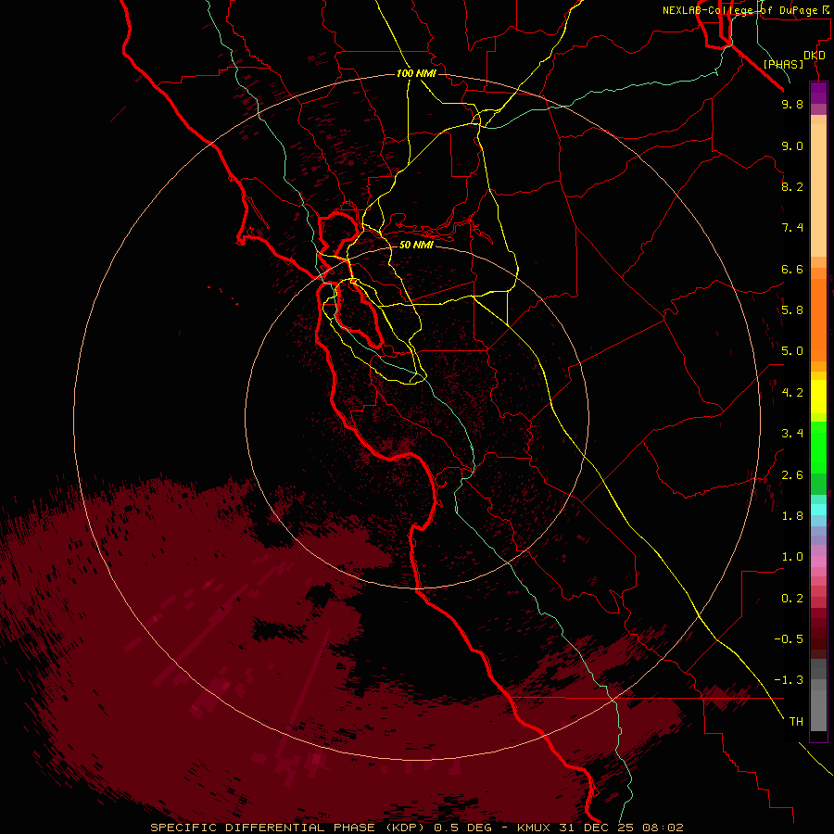Click the 6.6 scale value
Viewport: 834px width, 834px height.
point(792,269)
